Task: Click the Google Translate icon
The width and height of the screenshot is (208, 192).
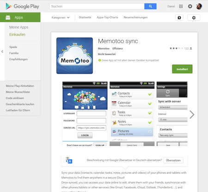Action: pos(69,160)
